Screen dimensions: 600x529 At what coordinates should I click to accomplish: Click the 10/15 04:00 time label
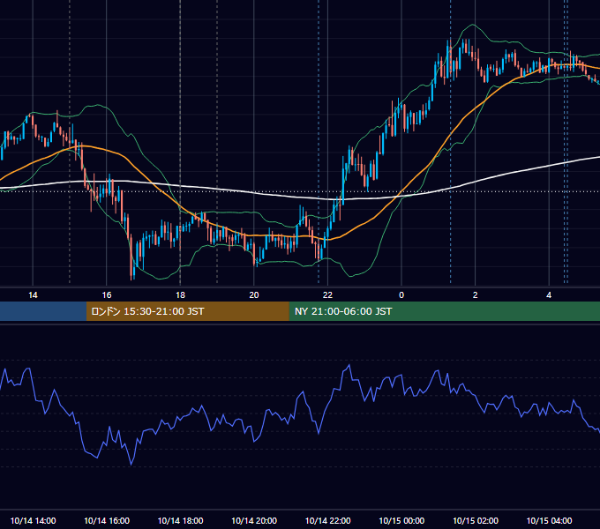549,520
